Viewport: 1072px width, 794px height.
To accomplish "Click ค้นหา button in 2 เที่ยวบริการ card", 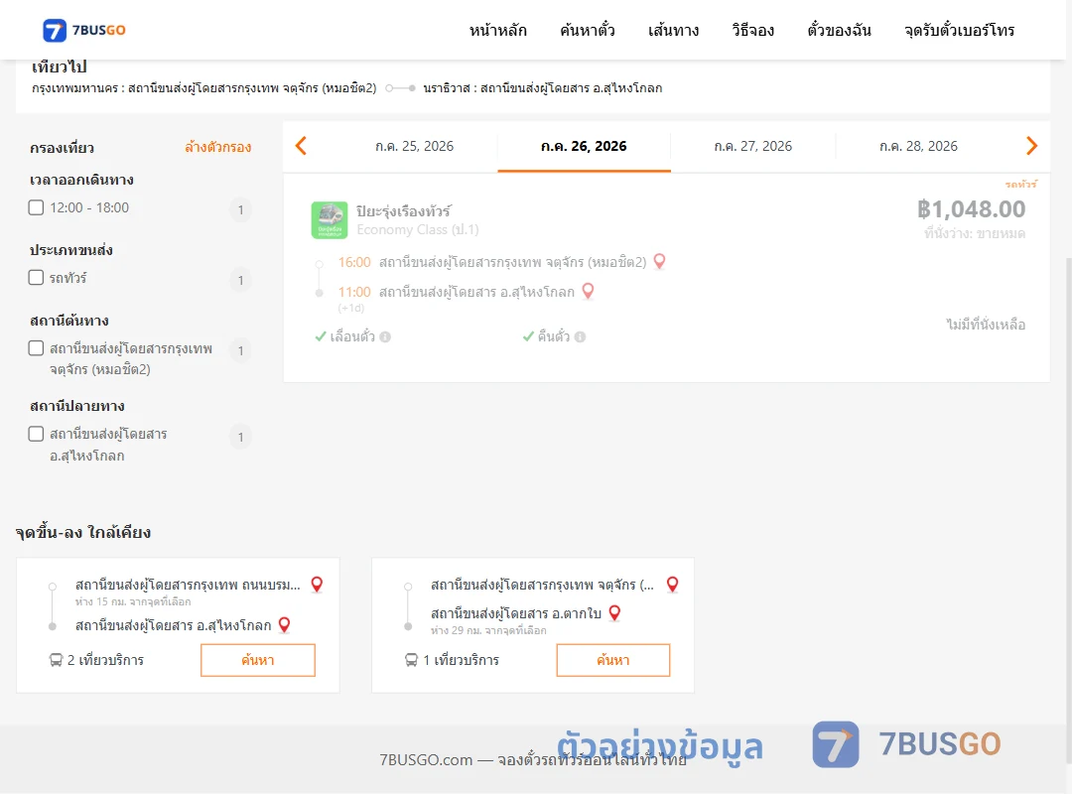I will (258, 660).
